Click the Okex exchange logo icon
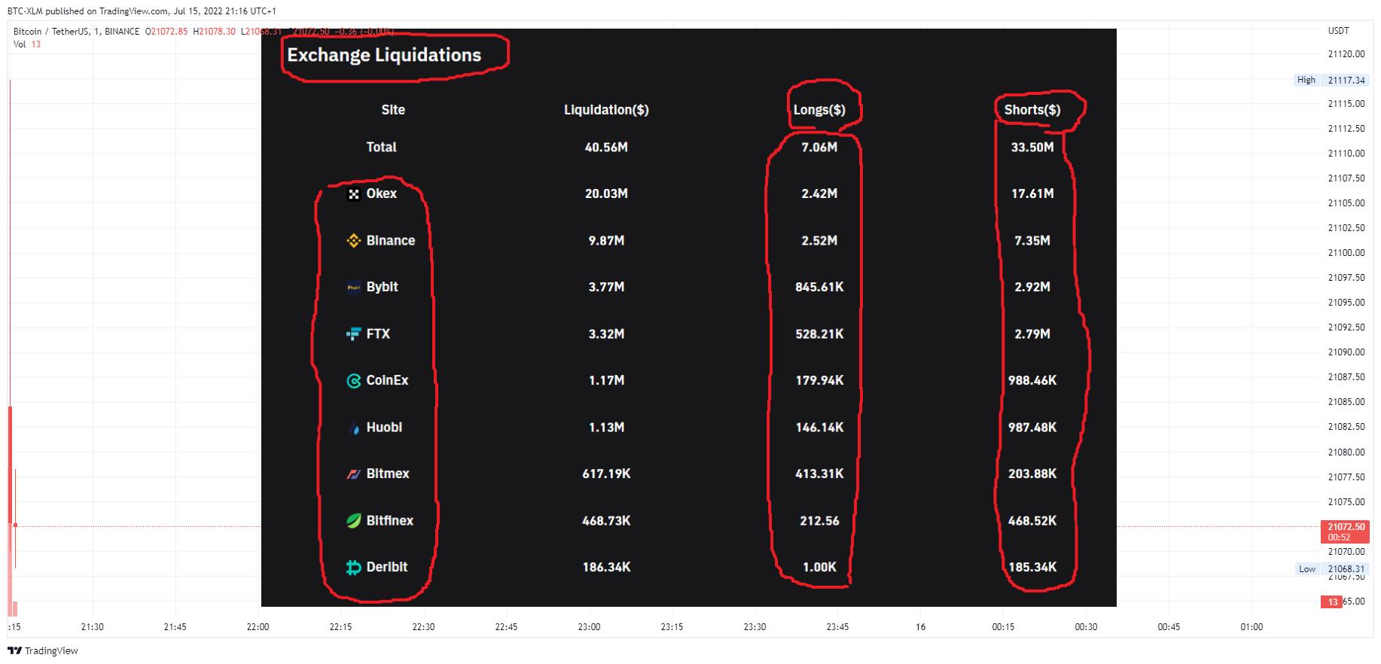Screen dimensions: 1381x664 (354, 194)
